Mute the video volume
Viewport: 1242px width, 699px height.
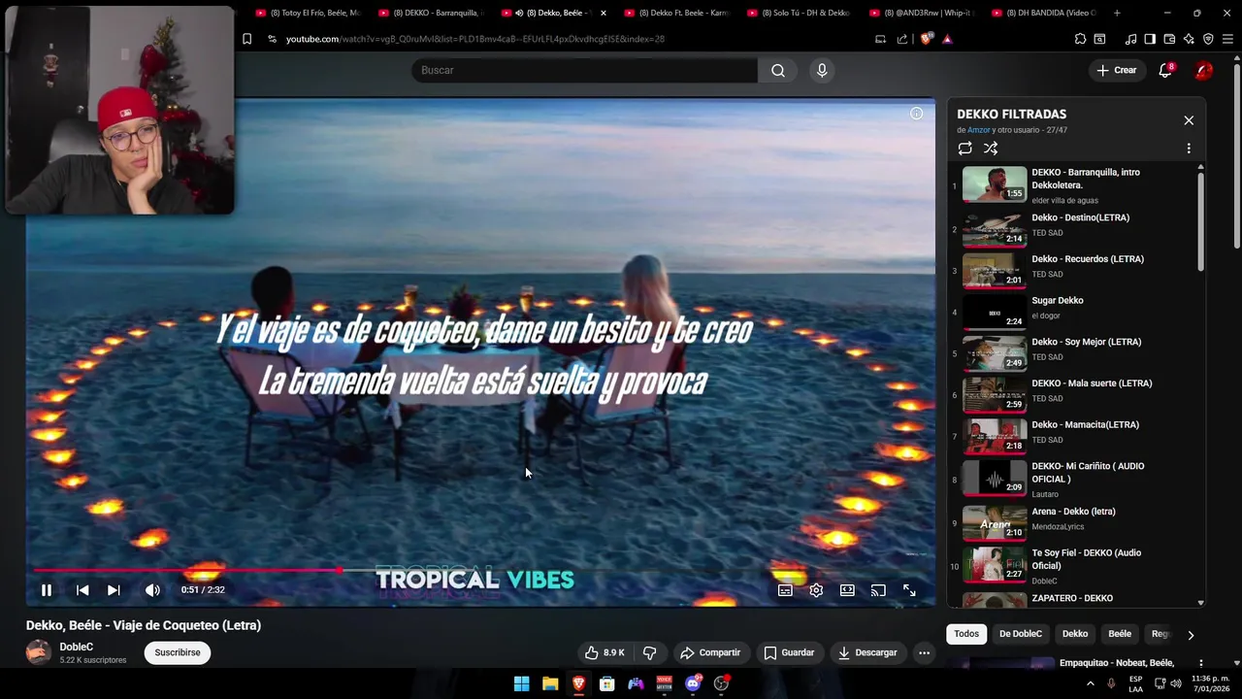[x=152, y=590]
